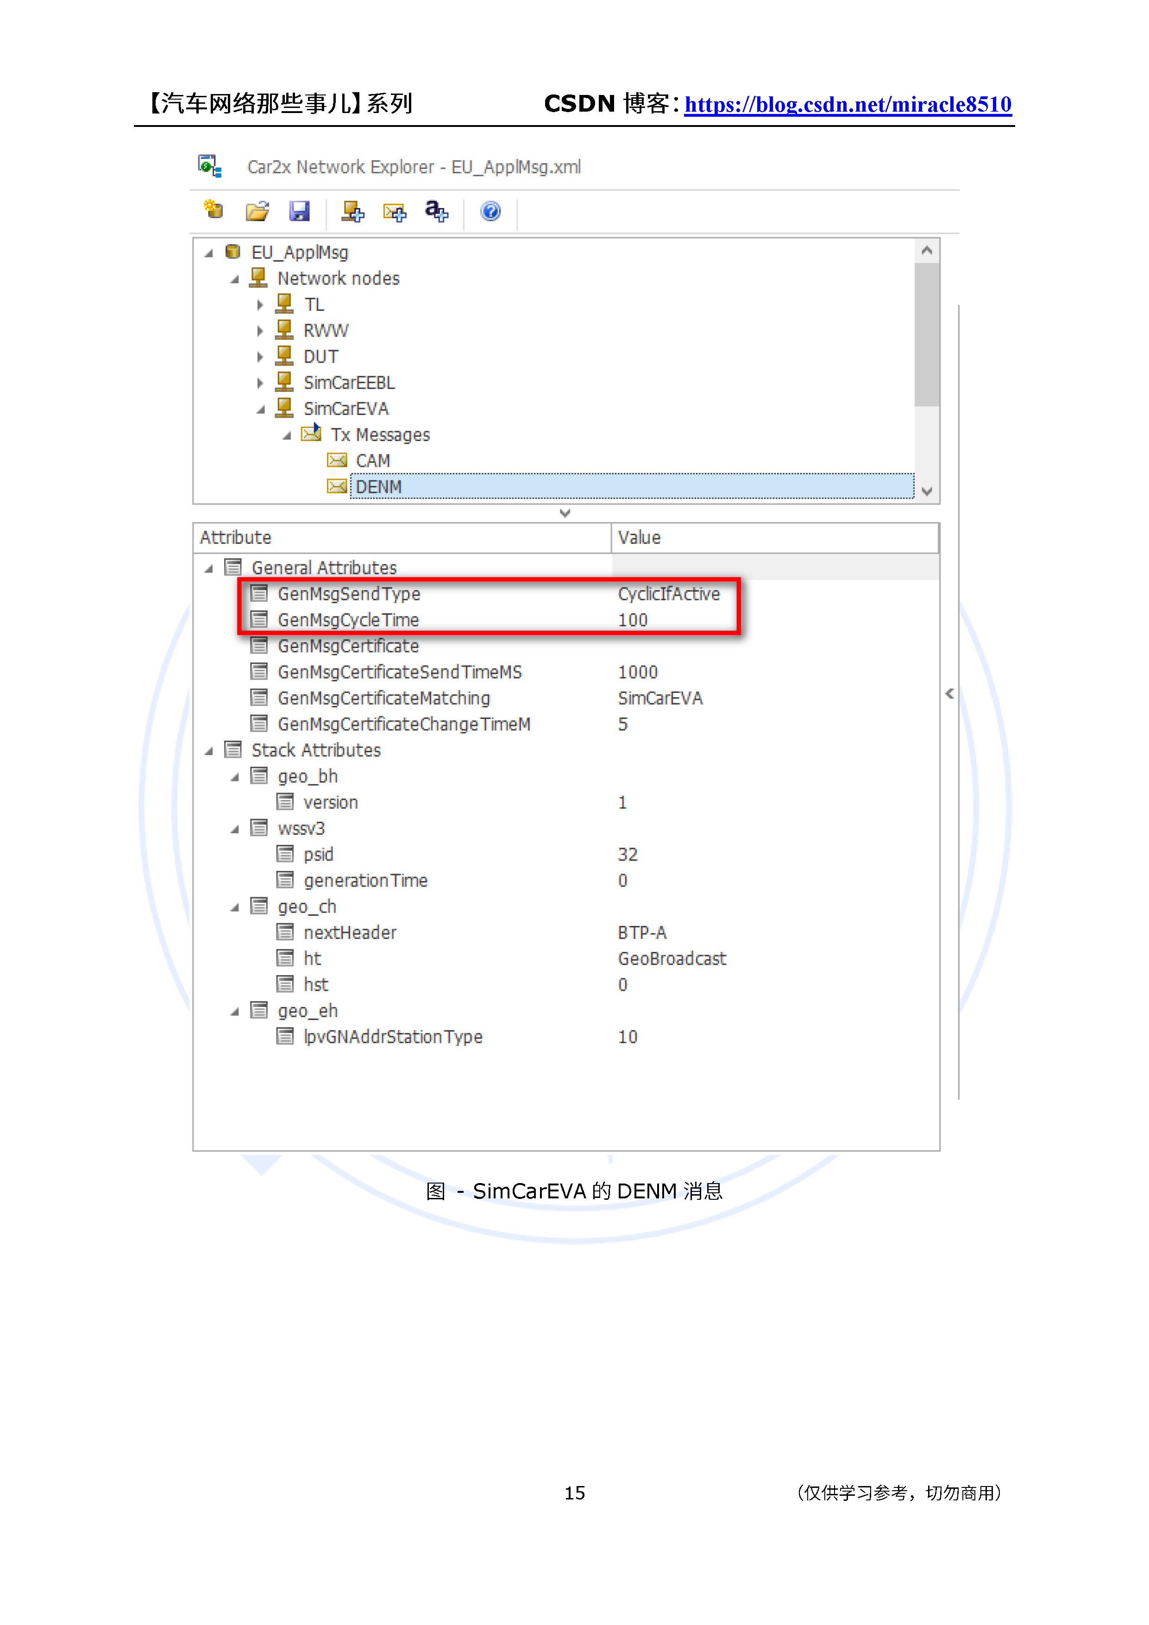Click the New database toolbar icon

point(213,210)
